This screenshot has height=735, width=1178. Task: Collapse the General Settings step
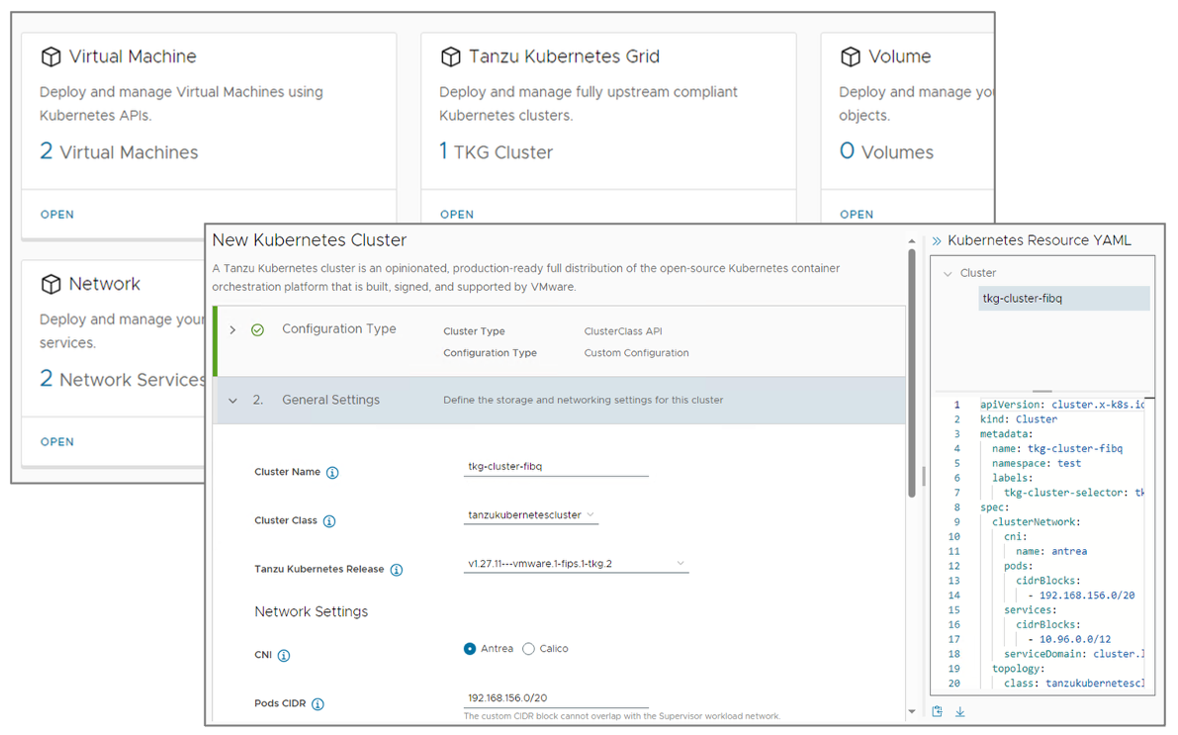(x=233, y=401)
